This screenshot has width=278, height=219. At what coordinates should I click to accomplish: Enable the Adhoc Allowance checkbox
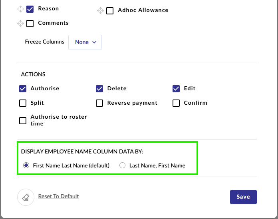pos(110,11)
